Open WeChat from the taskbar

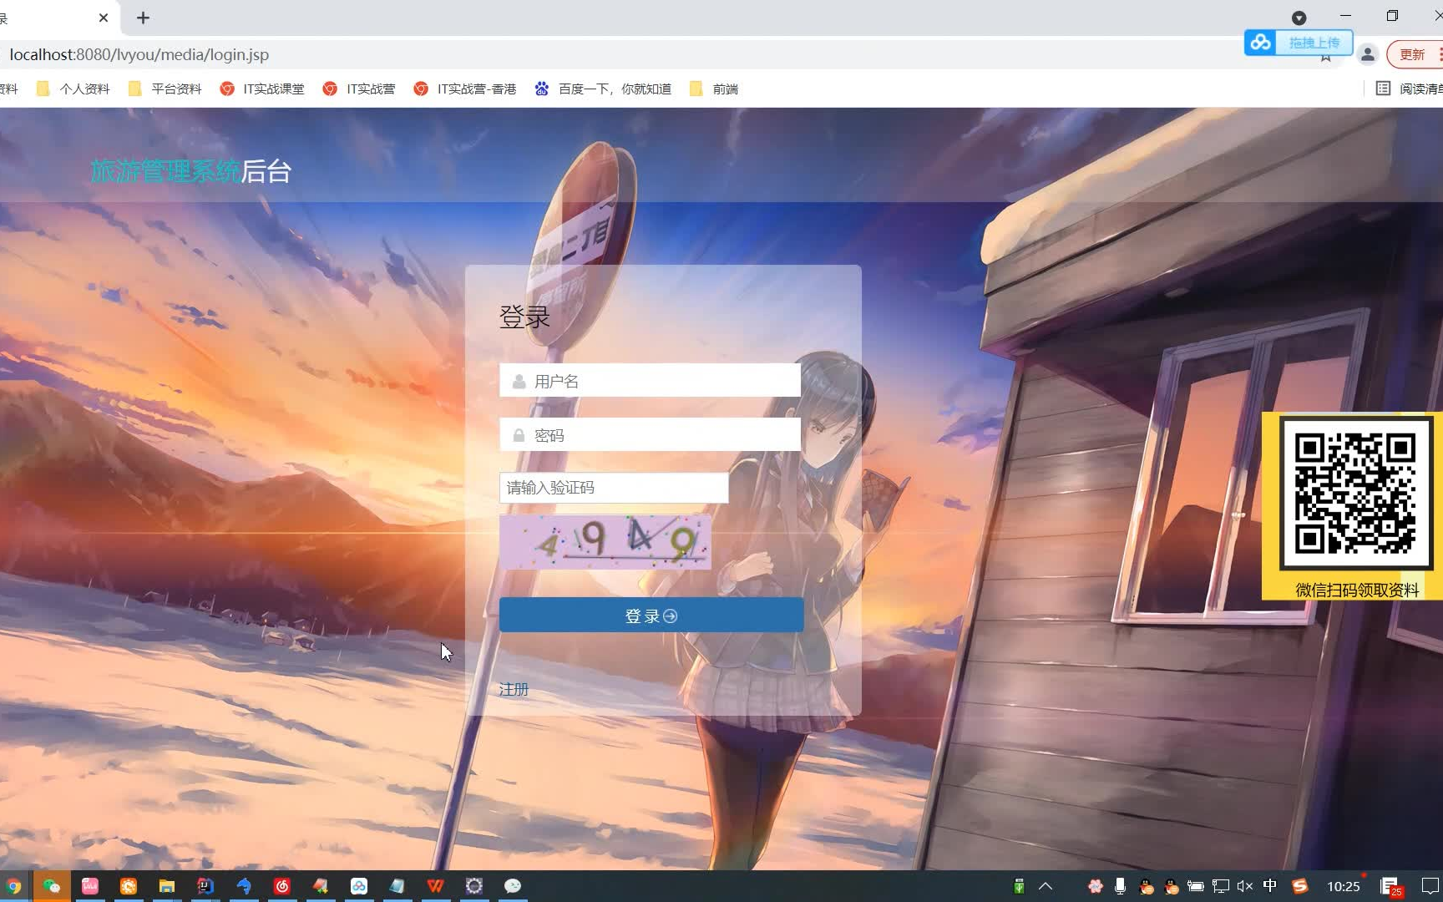tap(52, 886)
